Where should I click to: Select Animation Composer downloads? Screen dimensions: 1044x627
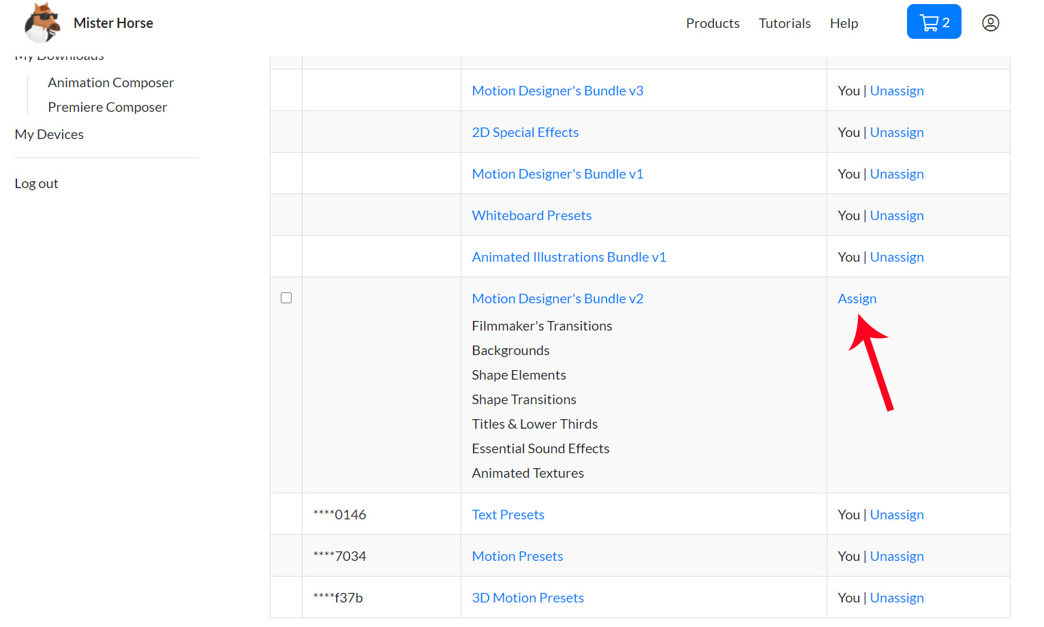tap(110, 82)
